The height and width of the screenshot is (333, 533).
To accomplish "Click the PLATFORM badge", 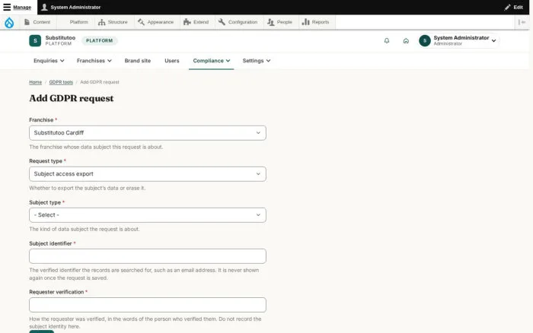I will 99,41.
